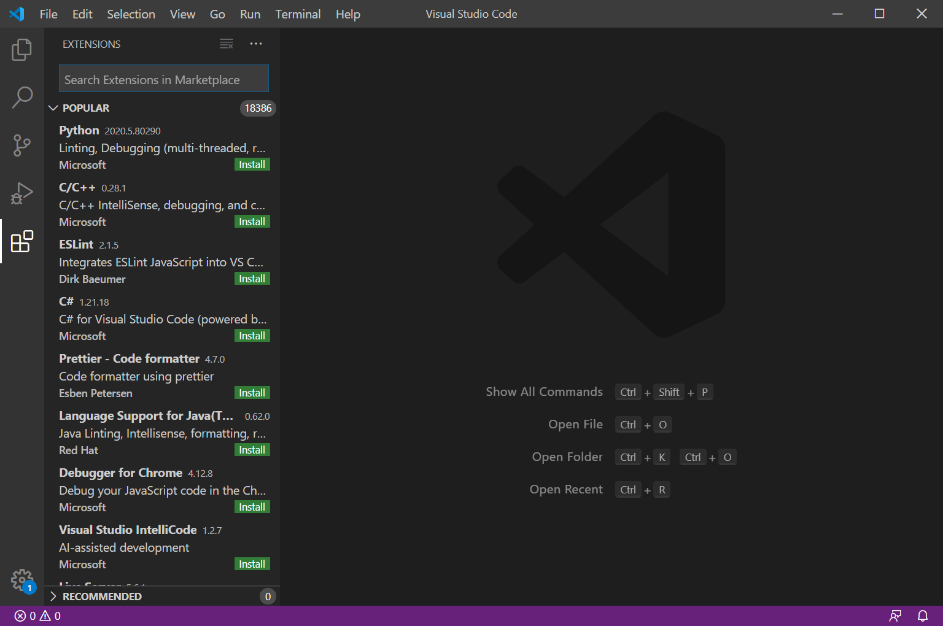
Task: Select the C/C++ extension title
Action: coord(77,187)
